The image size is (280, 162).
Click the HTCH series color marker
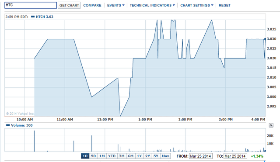click(33, 17)
